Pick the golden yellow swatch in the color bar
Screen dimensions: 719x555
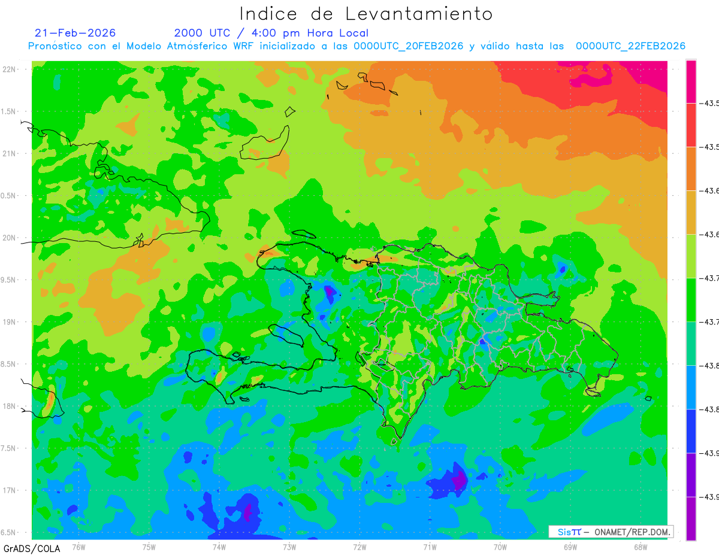point(691,213)
